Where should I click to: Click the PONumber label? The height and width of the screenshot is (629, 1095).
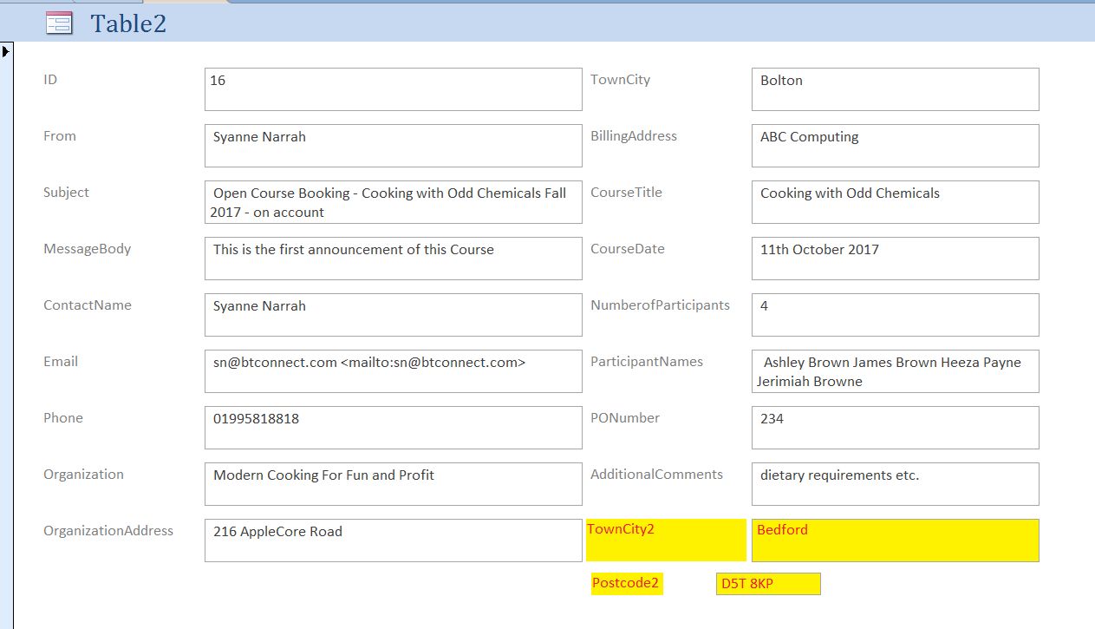pyautogui.click(x=625, y=418)
